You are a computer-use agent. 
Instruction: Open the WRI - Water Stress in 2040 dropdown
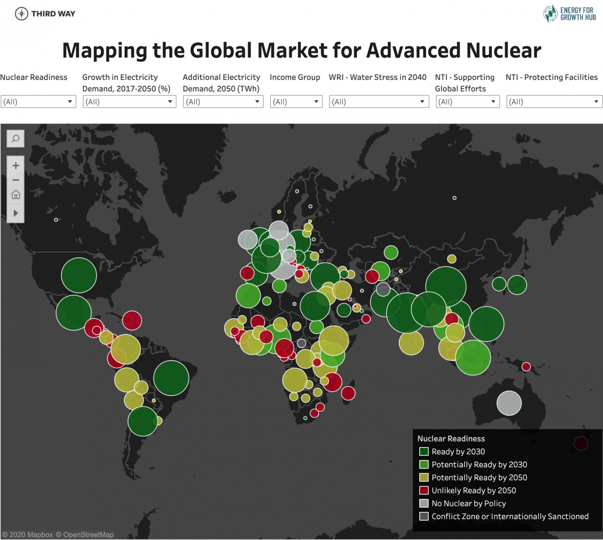coord(378,101)
